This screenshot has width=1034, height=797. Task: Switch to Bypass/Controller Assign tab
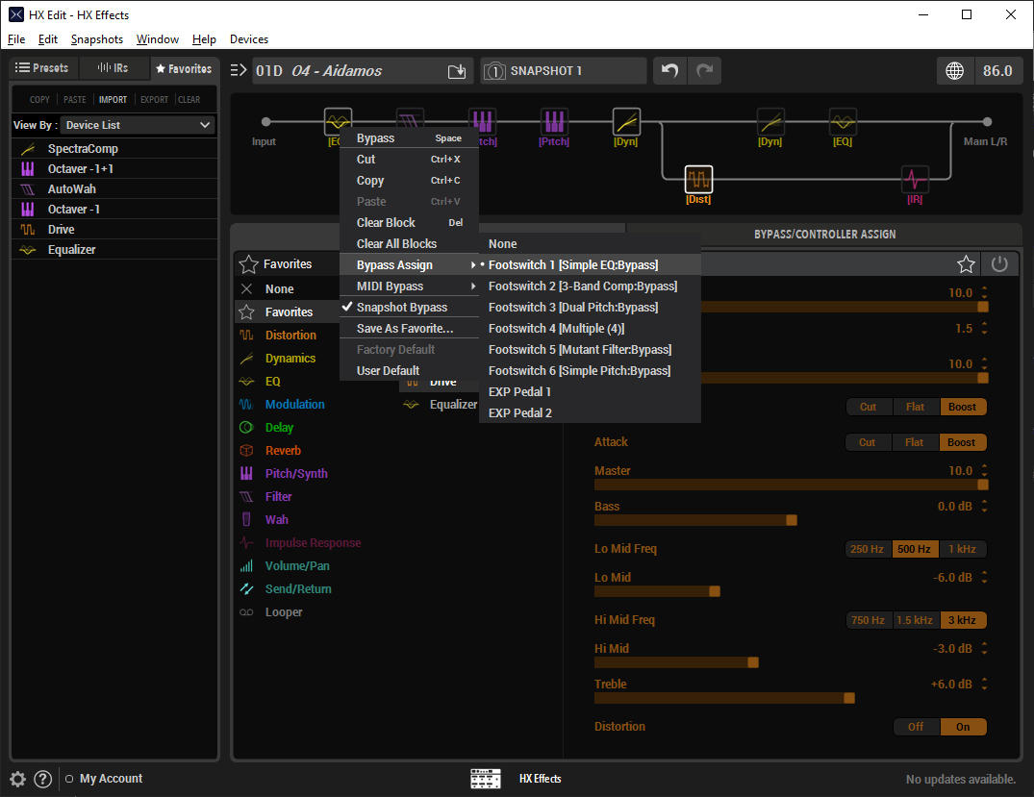coord(824,234)
